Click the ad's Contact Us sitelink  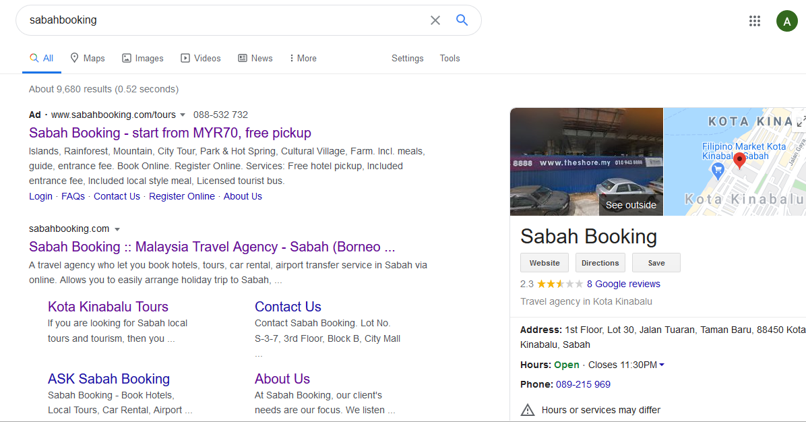tap(117, 196)
